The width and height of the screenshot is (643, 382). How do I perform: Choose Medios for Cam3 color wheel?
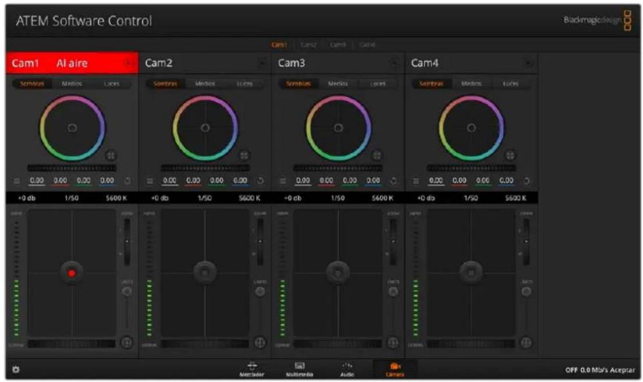[x=338, y=84]
